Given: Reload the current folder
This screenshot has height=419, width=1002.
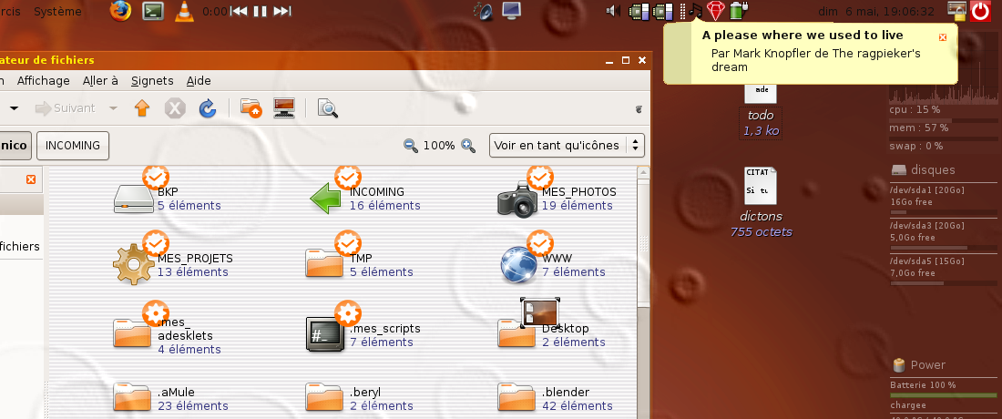Looking at the screenshot, I should 208,108.
